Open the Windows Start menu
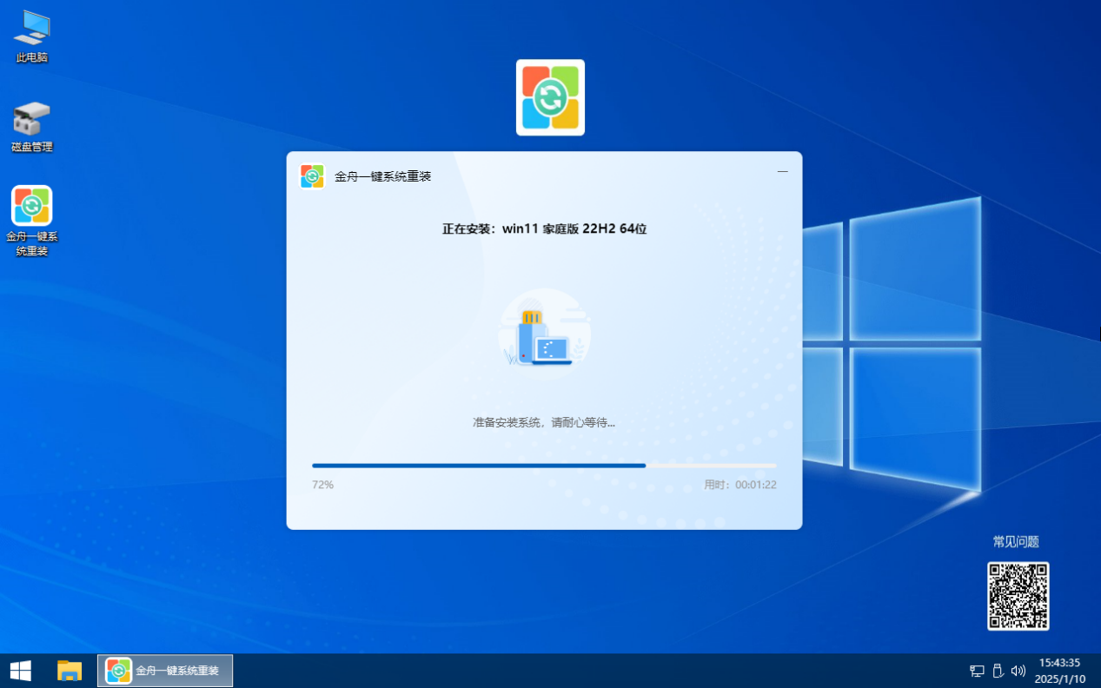Screen dimensions: 1101x688 pos(20,671)
